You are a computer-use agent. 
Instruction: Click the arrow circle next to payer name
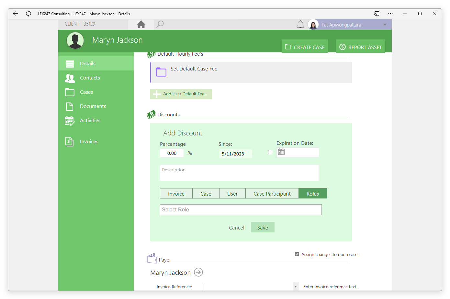point(198,272)
